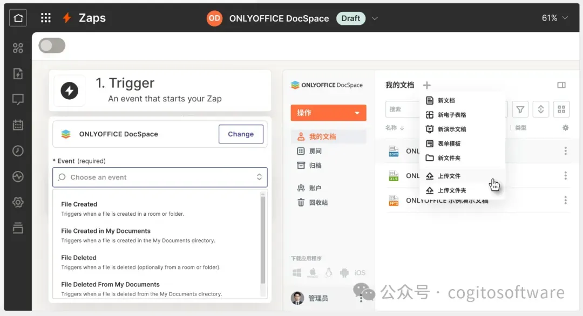The height and width of the screenshot is (316, 583).
Task: Click the OD avatar badge
Action: 214,18
